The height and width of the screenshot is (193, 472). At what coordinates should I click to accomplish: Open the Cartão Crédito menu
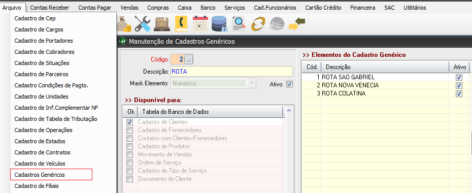323,8
